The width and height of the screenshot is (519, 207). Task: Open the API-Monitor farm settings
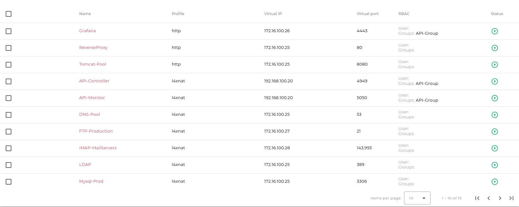tap(92, 98)
